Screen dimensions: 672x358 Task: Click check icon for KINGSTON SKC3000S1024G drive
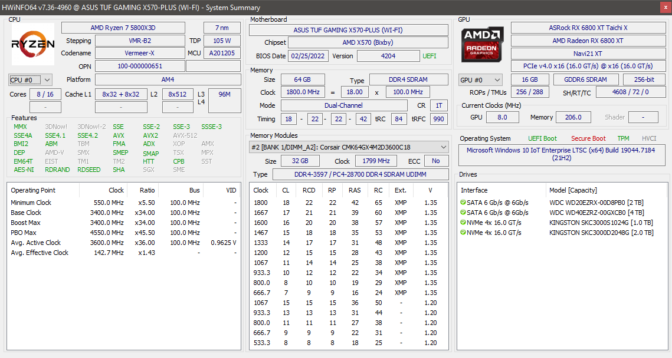[463, 223]
